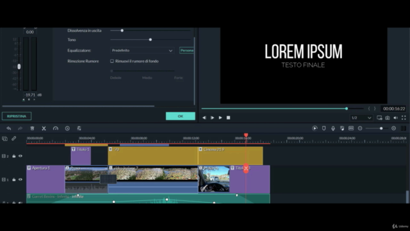Open the advanced edit sliders icon
Image resolution: width=410 pixels, height=231 pixels.
(x=79, y=128)
